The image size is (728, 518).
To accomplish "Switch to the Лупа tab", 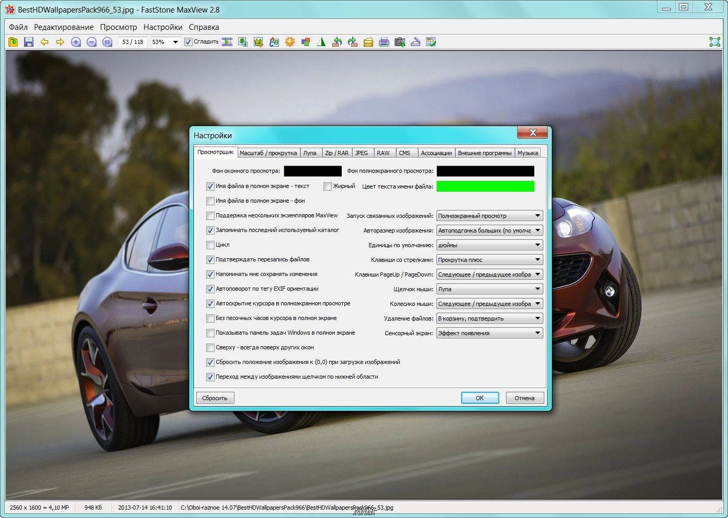I will click(x=310, y=153).
